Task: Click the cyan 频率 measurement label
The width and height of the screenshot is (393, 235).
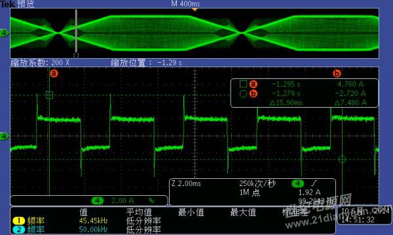Action: [x=36, y=230]
